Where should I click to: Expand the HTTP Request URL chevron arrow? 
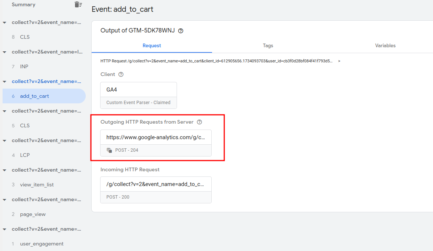(339, 61)
